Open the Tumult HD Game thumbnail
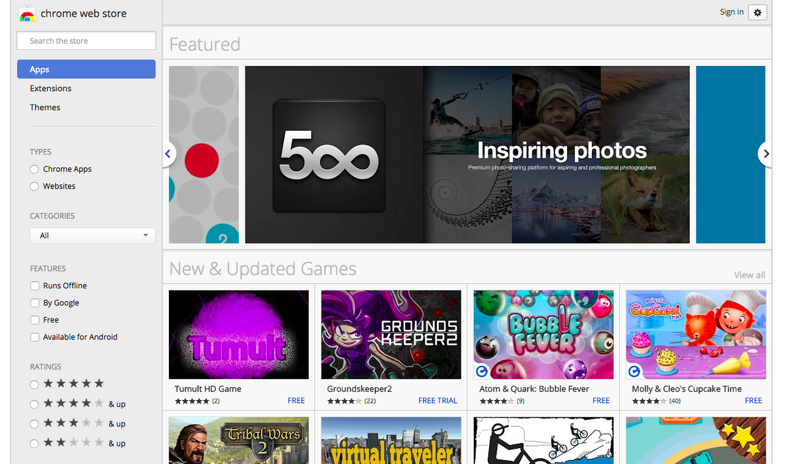 click(239, 335)
